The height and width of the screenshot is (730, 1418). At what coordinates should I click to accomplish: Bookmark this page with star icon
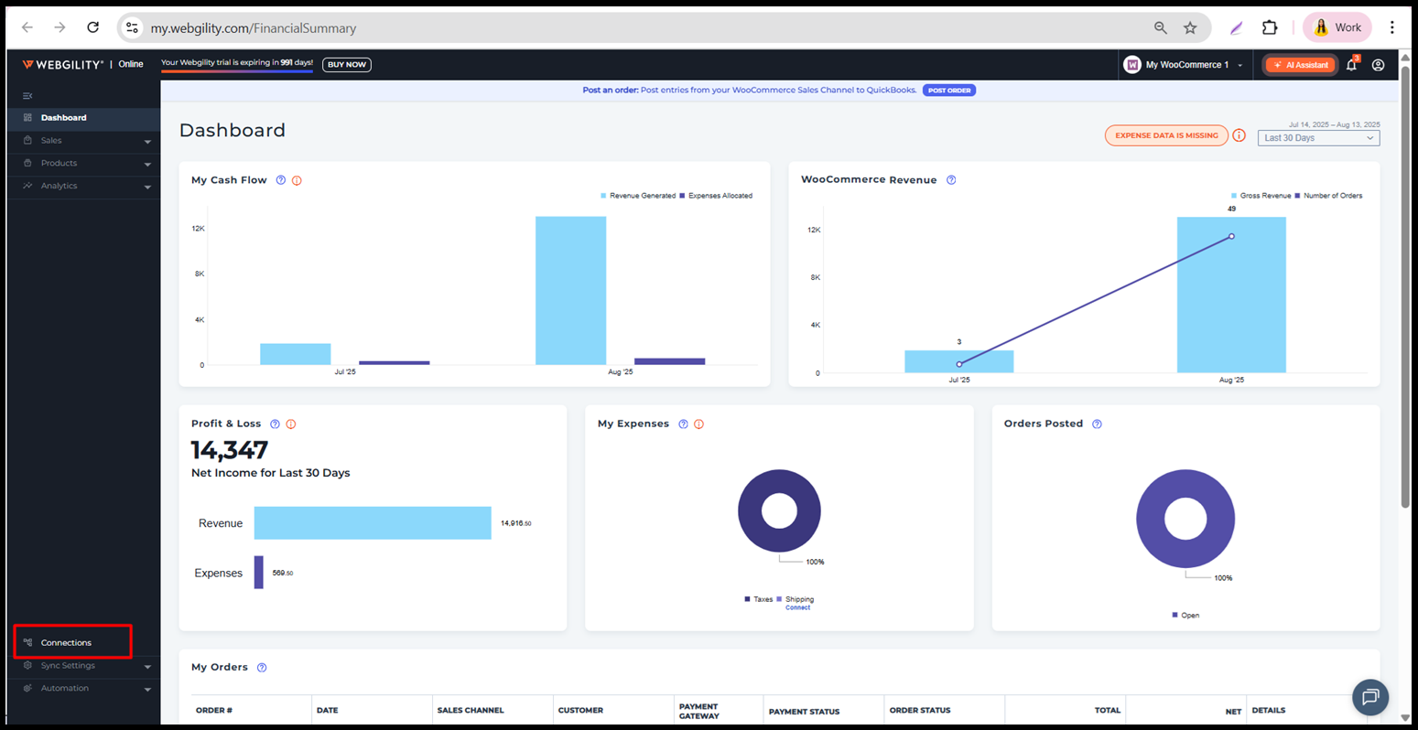coord(1190,27)
